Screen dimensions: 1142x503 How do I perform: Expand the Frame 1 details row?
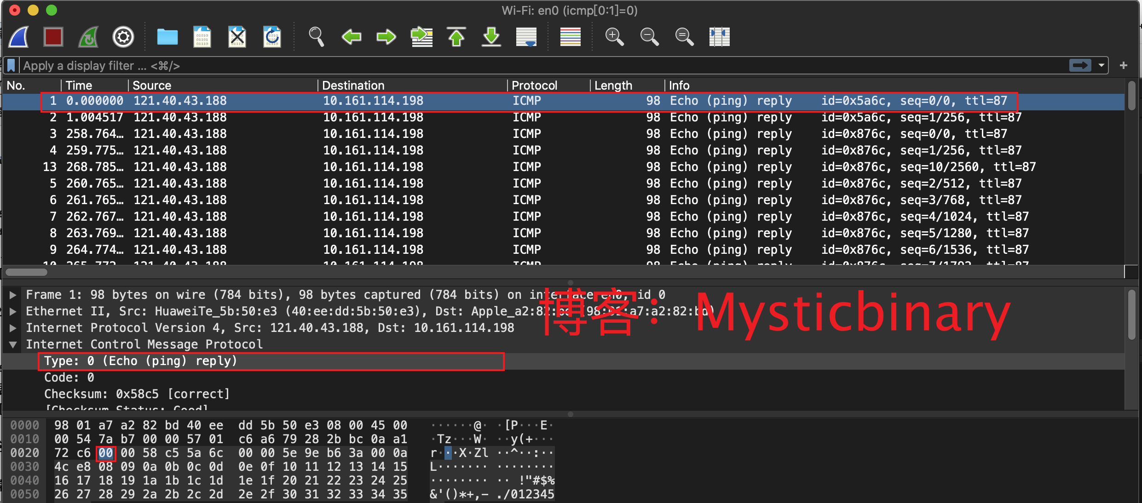coord(13,295)
